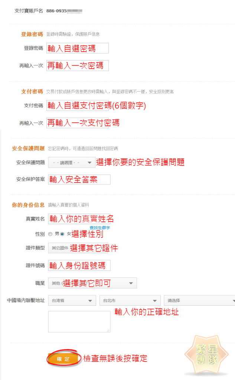Expand the 職業 dropdown

tap(92, 283)
